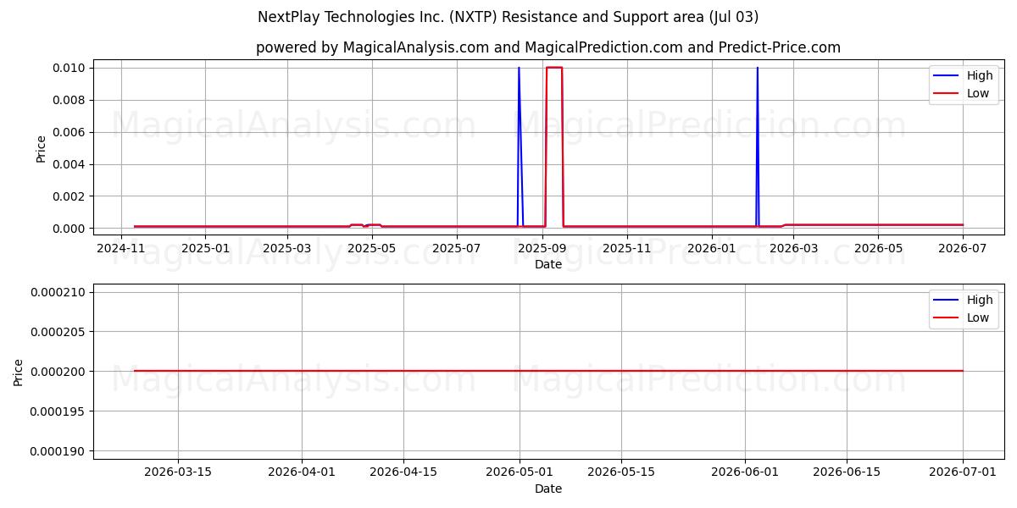The image size is (1017, 508).
Task: Click the 2025-01 date tick label
Action: pyautogui.click(x=205, y=248)
